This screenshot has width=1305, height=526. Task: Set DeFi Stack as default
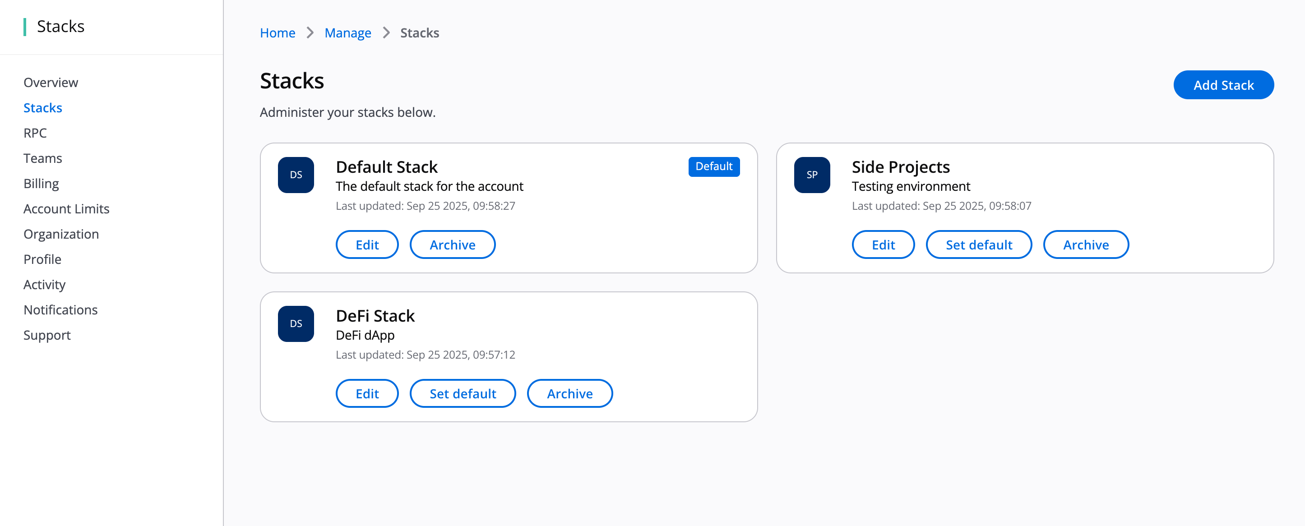tap(462, 394)
